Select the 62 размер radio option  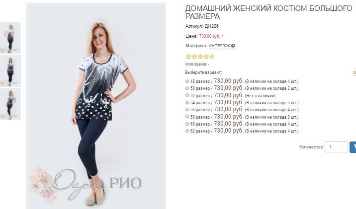[187, 131]
